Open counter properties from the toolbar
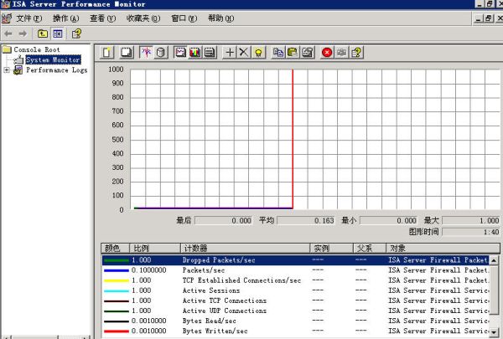Screen dimensions: 503x339 pyautogui.click(x=308, y=52)
